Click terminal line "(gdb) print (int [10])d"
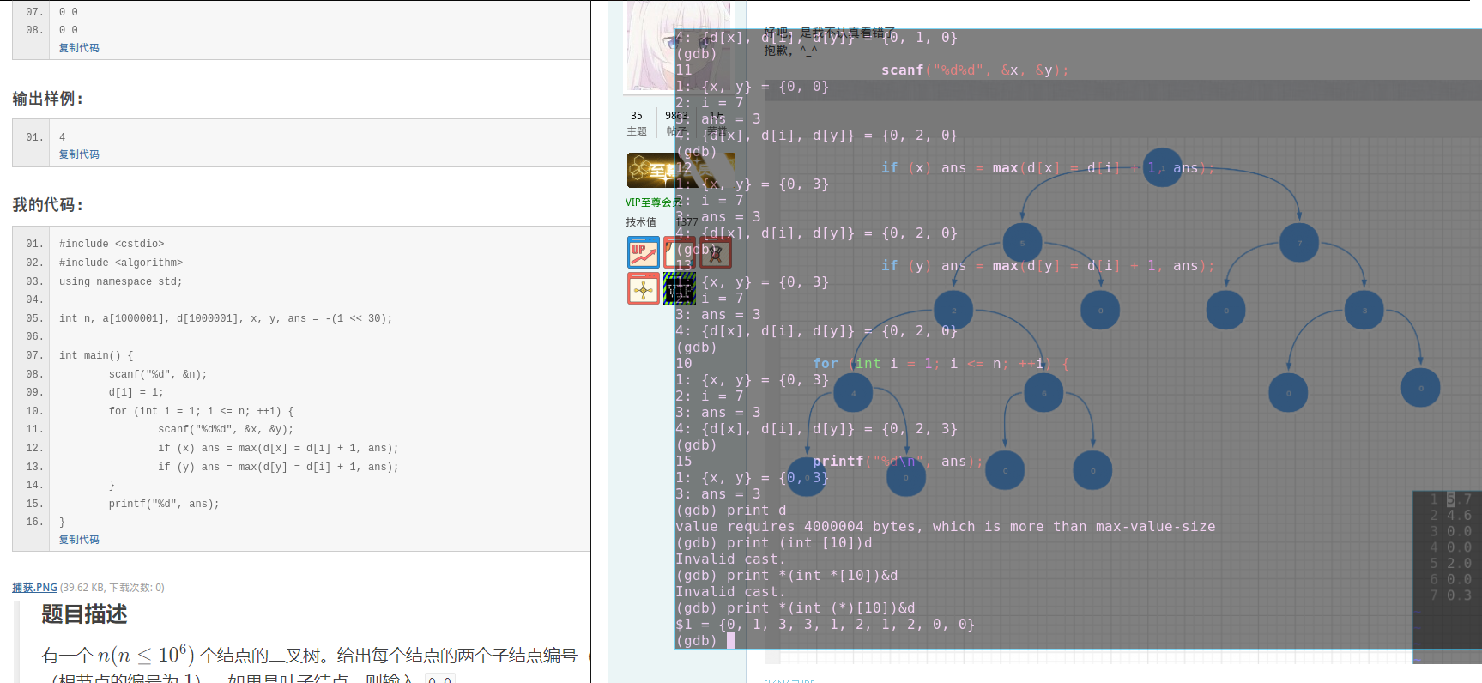 [774, 543]
